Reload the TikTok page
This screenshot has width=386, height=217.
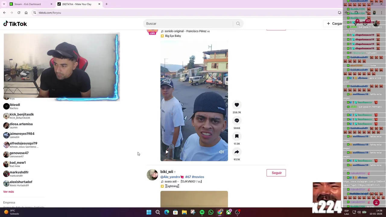coord(19,13)
